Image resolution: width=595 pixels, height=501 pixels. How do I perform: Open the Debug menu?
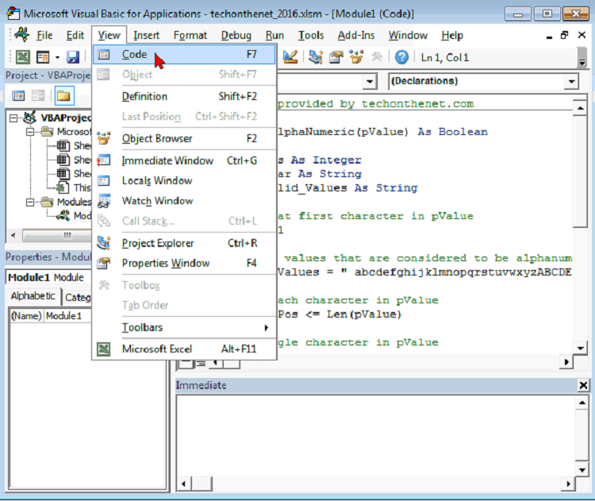pos(236,35)
